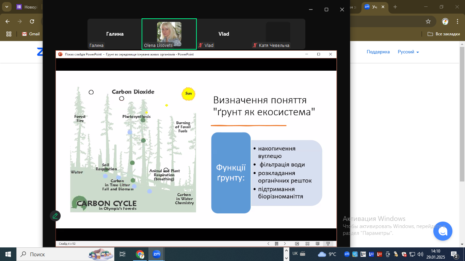Click the green annotation pencil button
Screen dimensions: 465x261
55,216
